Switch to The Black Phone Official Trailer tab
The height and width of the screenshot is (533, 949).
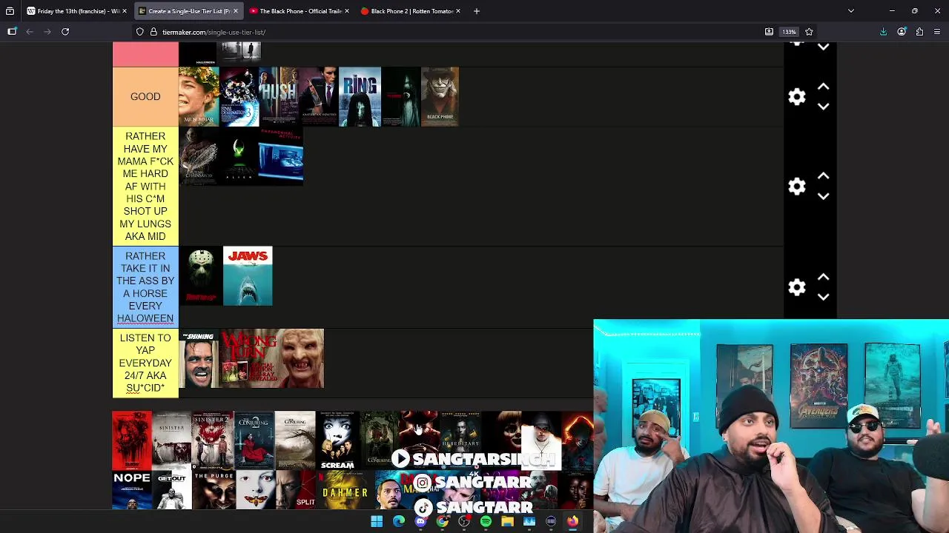298,11
